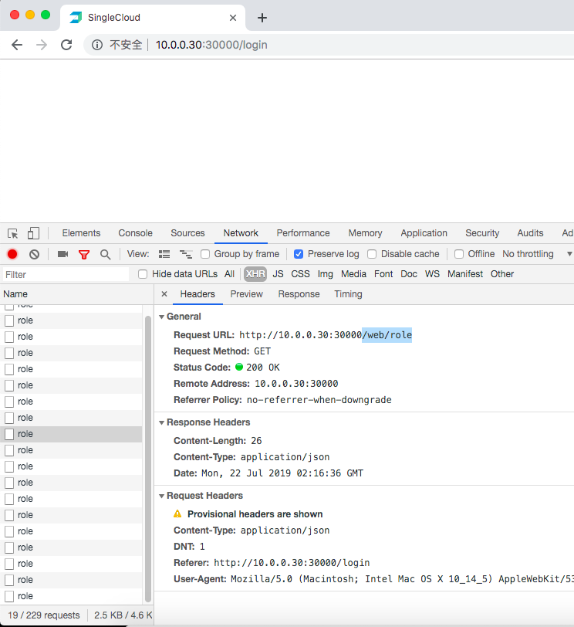Filter requests by JS
The width and height of the screenshot is (574, 627).
click(278, 274)
